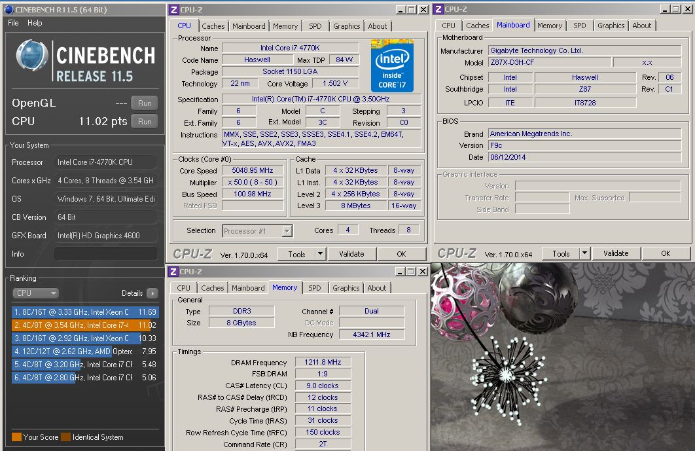Click the Core Speed 5048.95 MHz value
Image resolution: width=695 pixels, height=451 pixels.
253,170
